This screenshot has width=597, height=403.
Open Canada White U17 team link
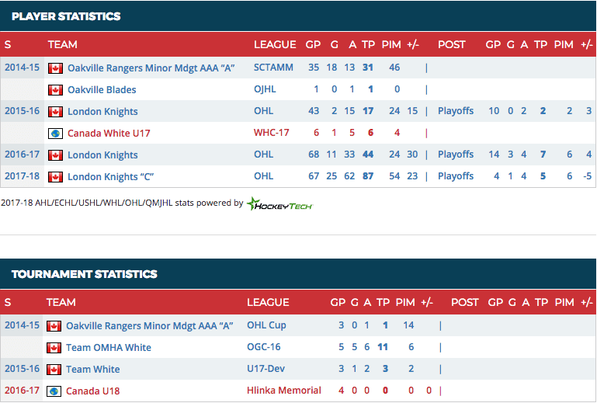point(109,134)
